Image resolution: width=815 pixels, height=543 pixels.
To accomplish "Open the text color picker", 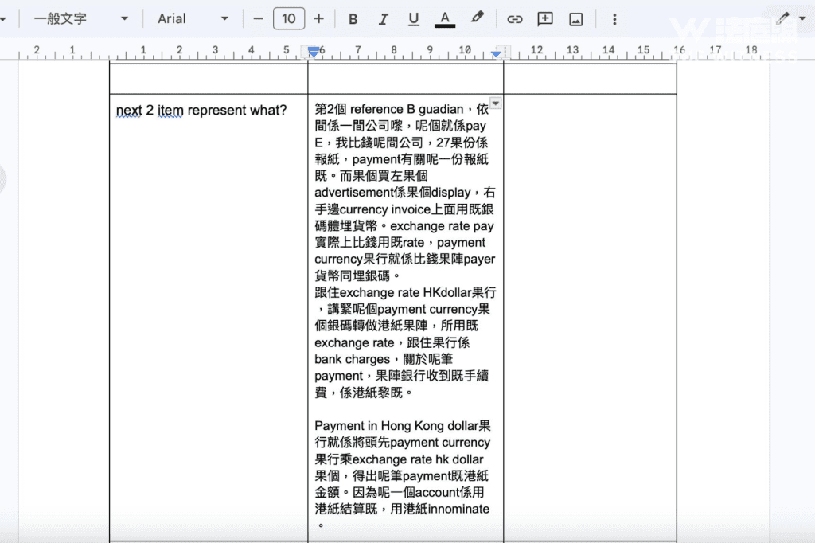I will point(445,19).
